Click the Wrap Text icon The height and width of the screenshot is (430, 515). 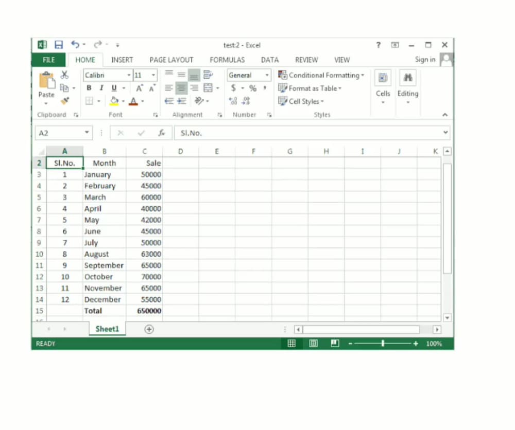click(x=208, y=74)
